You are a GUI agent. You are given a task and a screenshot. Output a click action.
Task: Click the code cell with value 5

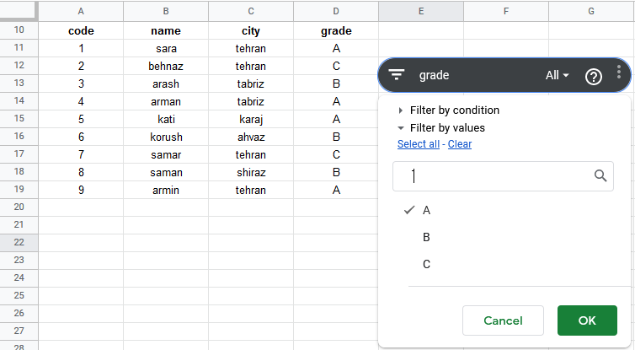(x=81, y=119)
